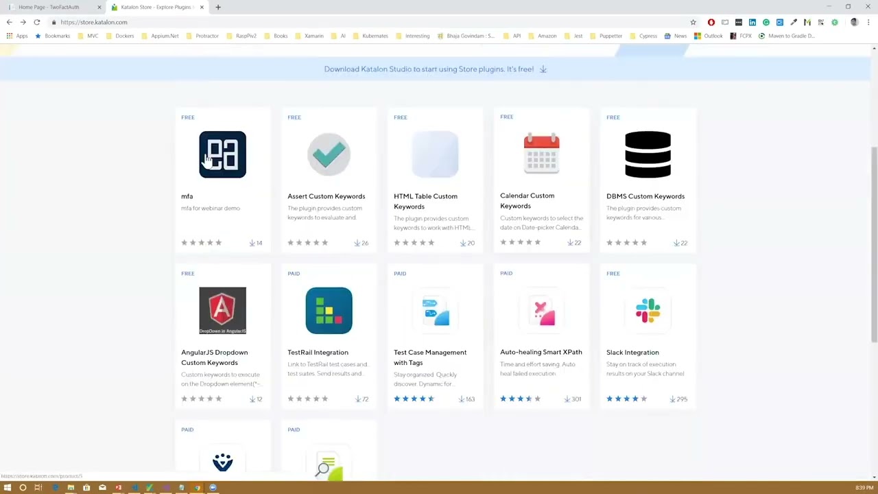This screenshot has height=494, width=878.
Task: Open Test Case Management with Tags title
Action: pyautogui.click(x=430, y=357)
